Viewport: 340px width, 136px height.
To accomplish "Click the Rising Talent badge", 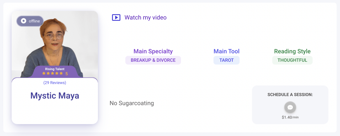I will pyautogui.click(x=55, y=69).
